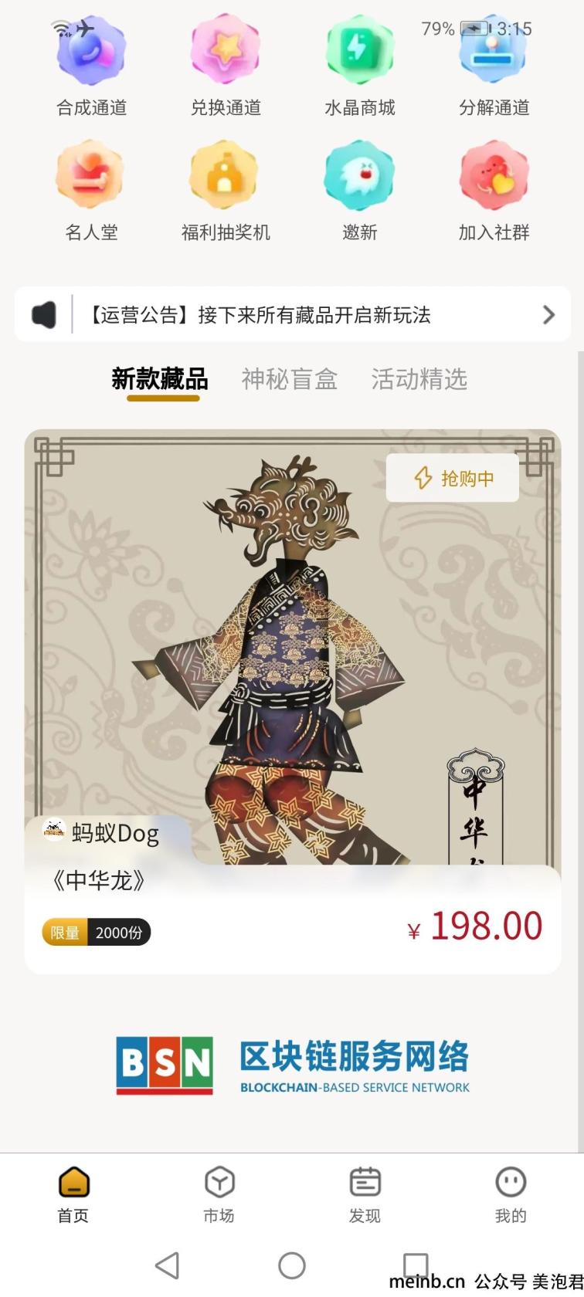584x1297 pixels.
Task: Switch to the 活动精选 tab
Action: pyautogui.click(x=419, y=379)
